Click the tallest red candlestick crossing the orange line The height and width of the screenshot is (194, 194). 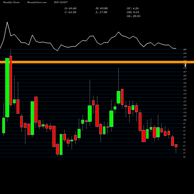(11, 80)
